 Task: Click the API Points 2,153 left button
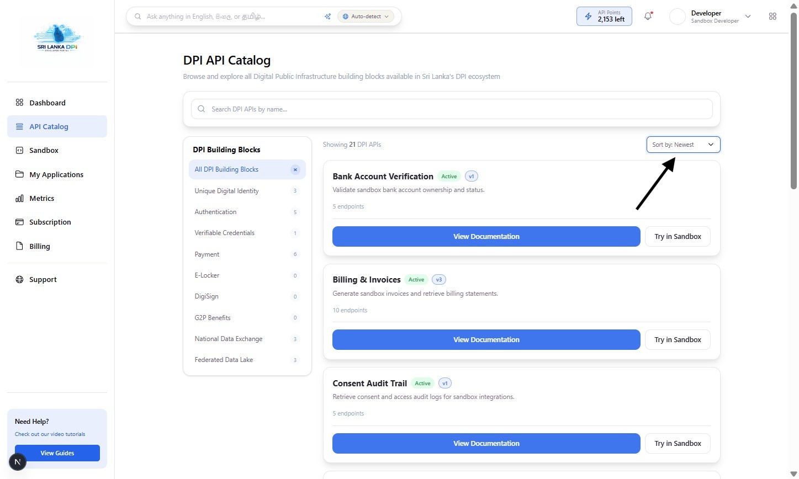click(604, 17)
